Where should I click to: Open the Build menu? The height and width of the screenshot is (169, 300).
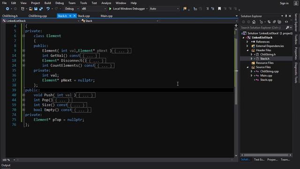pyautogui.click(x=47, y=3)
